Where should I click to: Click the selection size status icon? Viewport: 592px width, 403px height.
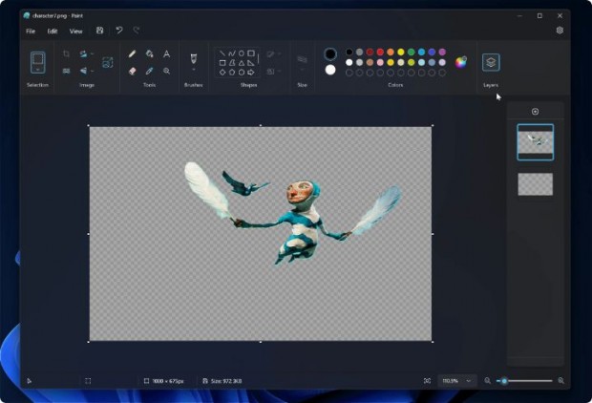pyautogui.click(x=88, y=381)
